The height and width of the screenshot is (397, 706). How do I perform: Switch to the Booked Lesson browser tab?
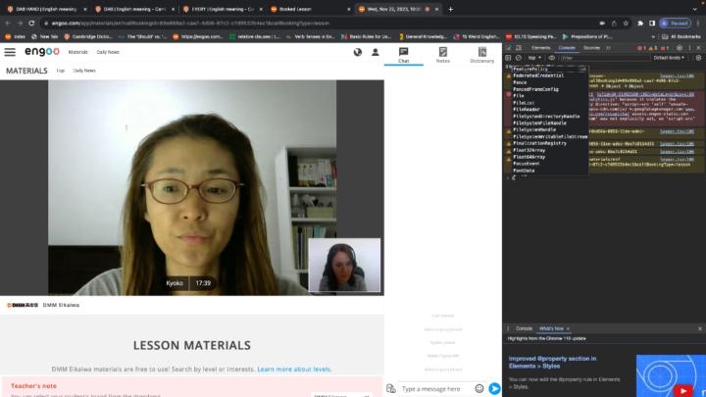pyautogui.click(x=311, y=9)
